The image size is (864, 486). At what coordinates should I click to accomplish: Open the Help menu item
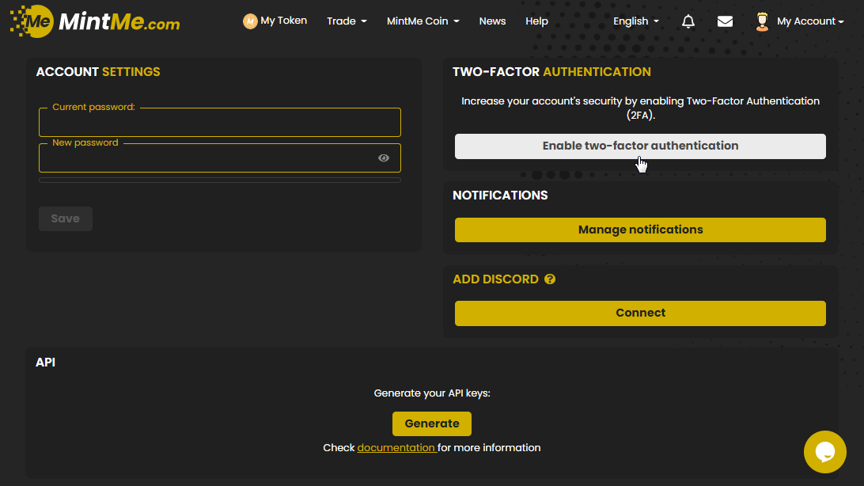click(536, 21)
